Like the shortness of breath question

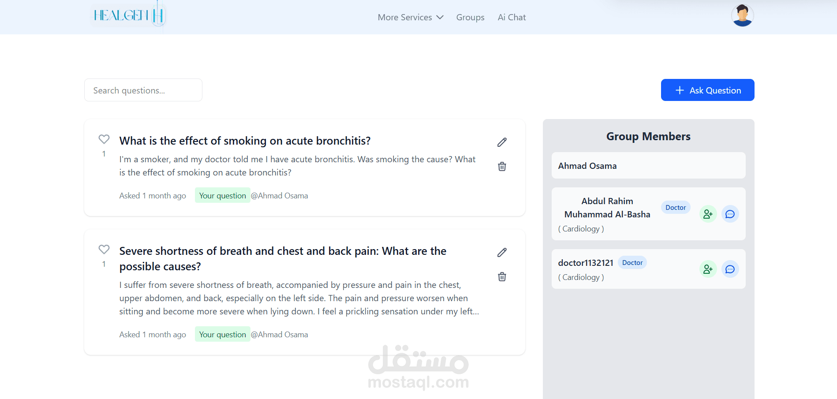click(x=104, y=250)
